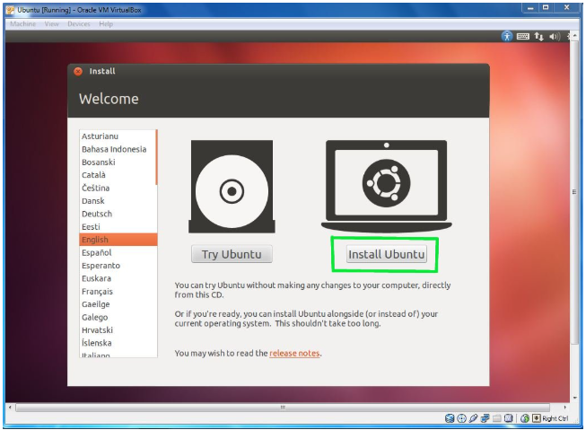Open the Help menu
The height and width of the screenshot is (430, 586).
tap(106, 24)
